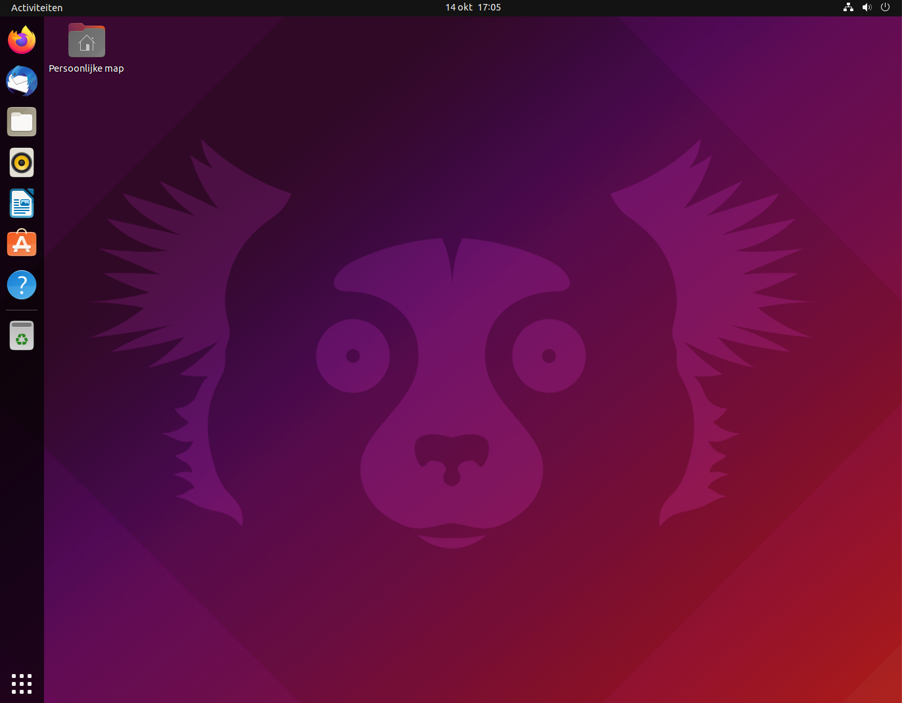Start Rhythmbox music player
The width and height of the screenshot is (902, 703).
click(22, 162)
